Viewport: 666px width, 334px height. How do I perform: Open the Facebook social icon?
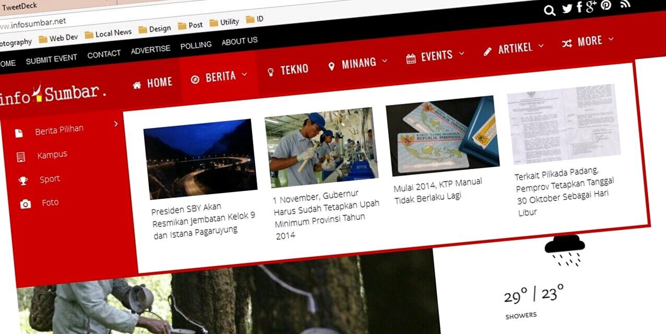tap(579, 8)
